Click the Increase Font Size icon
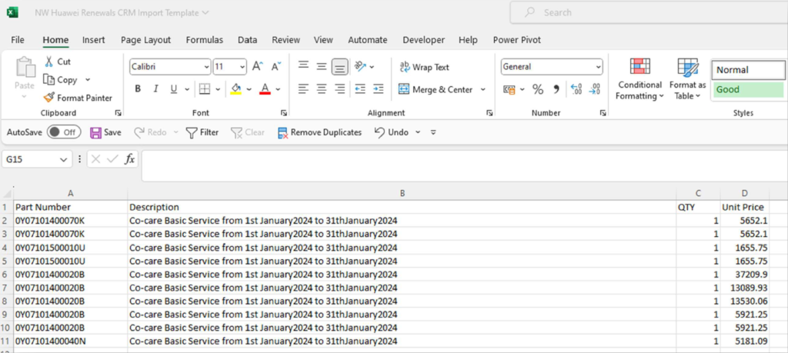Viewport: 788px width, 353px height. click(258, 67)
